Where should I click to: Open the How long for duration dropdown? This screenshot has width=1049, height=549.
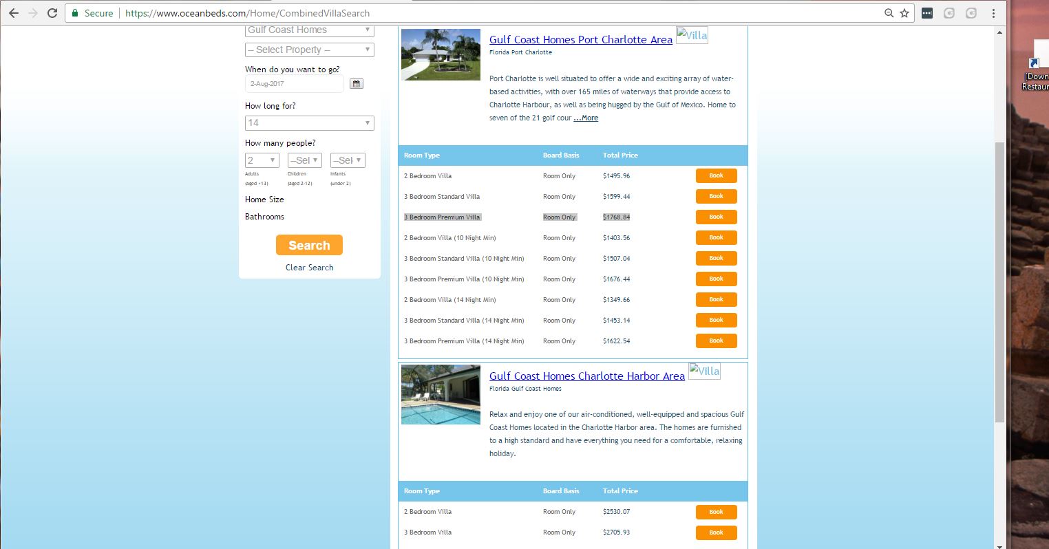[x=310, y=123]
